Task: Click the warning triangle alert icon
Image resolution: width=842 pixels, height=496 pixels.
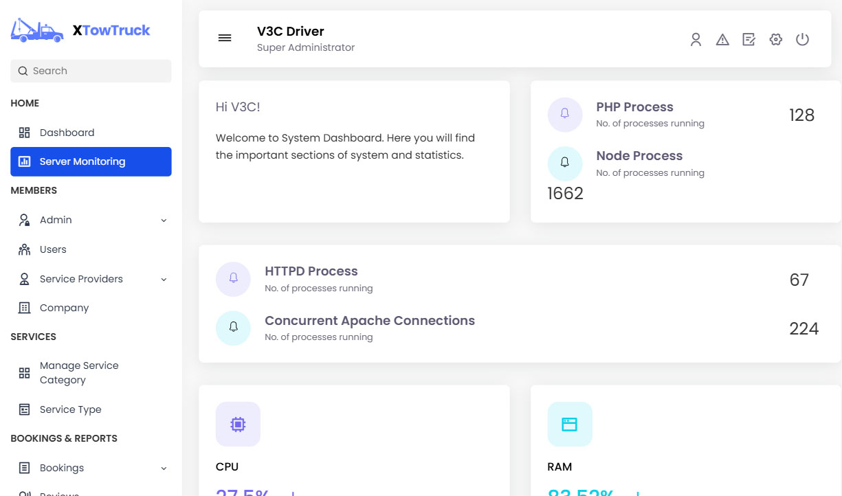Action: [x=722, y=40]
